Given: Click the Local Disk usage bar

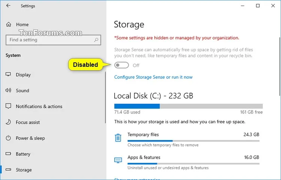Looking at the screenshot, I should pos(188,106).
